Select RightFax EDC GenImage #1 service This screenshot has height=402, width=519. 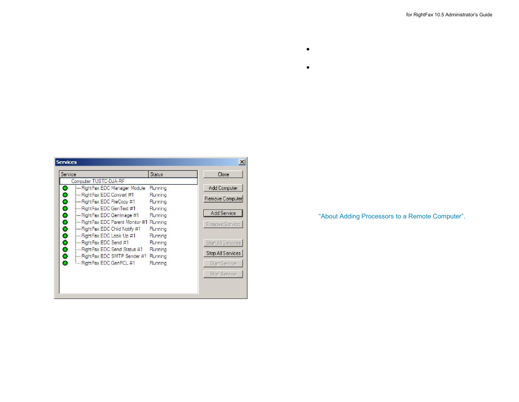click(x=110, y=215)
